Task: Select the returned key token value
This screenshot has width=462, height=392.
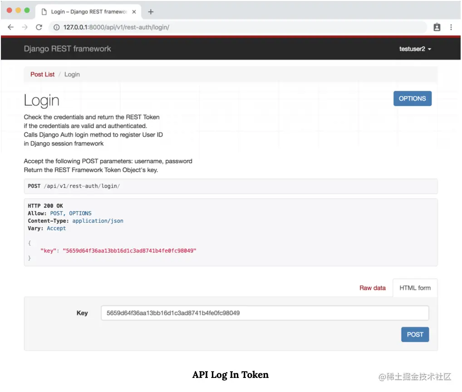Action: (129, 250)
